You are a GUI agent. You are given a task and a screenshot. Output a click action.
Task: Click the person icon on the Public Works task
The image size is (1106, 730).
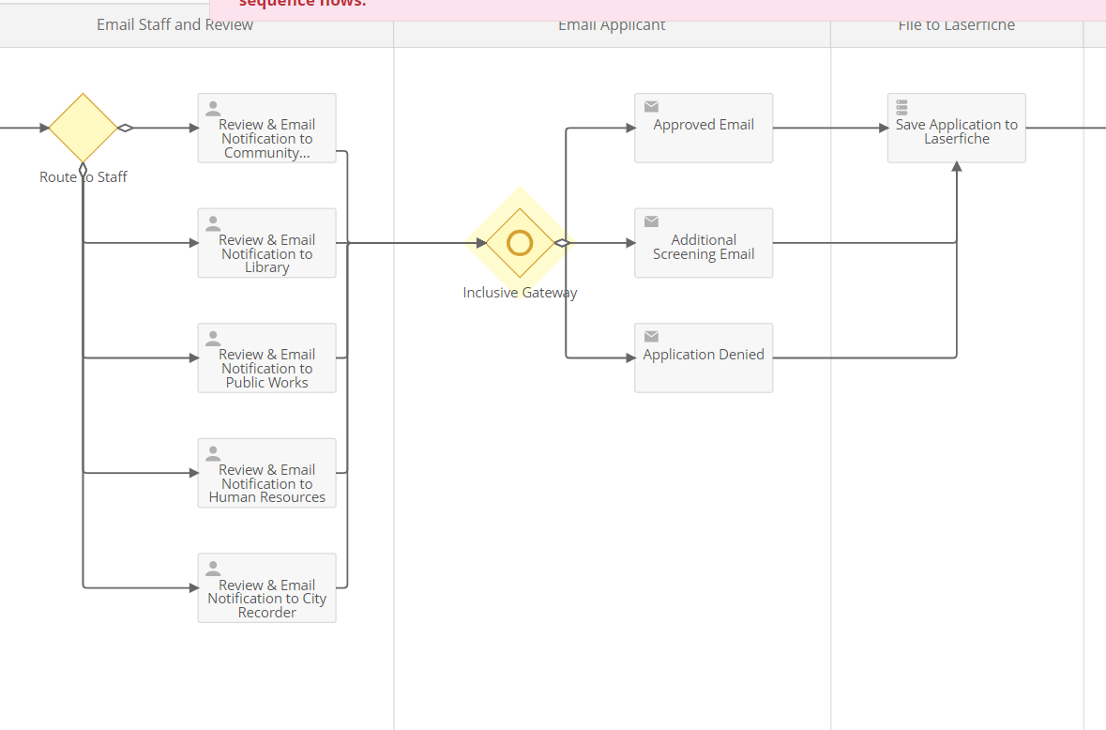[213, 339]
